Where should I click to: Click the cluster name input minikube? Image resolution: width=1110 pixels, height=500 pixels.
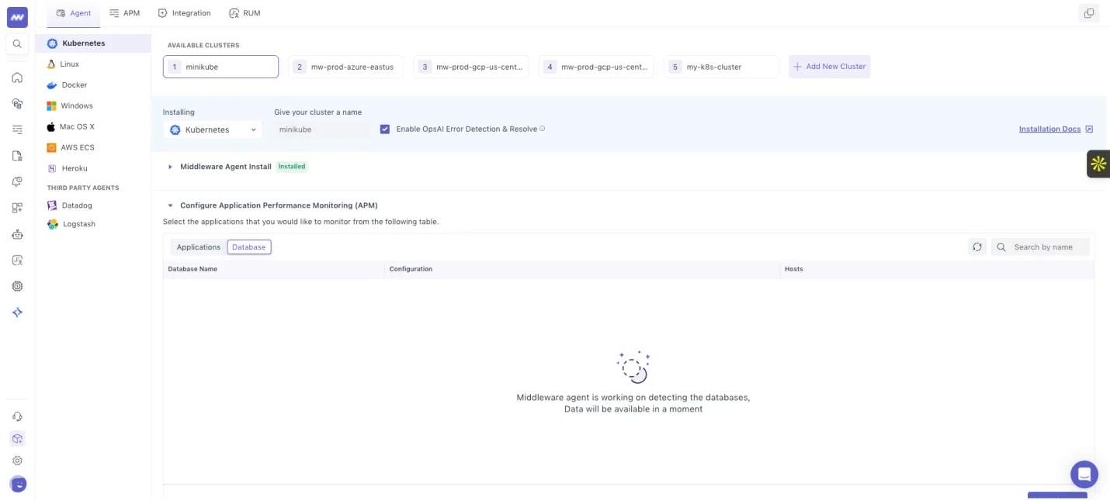pos(321,130)
